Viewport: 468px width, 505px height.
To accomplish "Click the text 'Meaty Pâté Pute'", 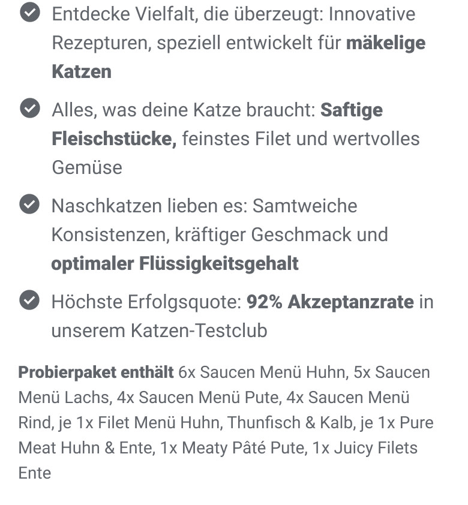I will [x=243, y=448].
